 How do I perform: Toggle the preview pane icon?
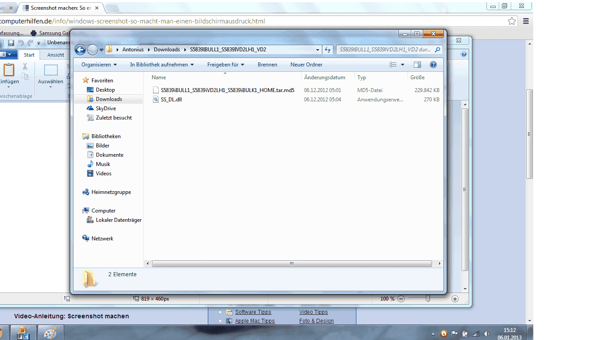tap(417, 65)
